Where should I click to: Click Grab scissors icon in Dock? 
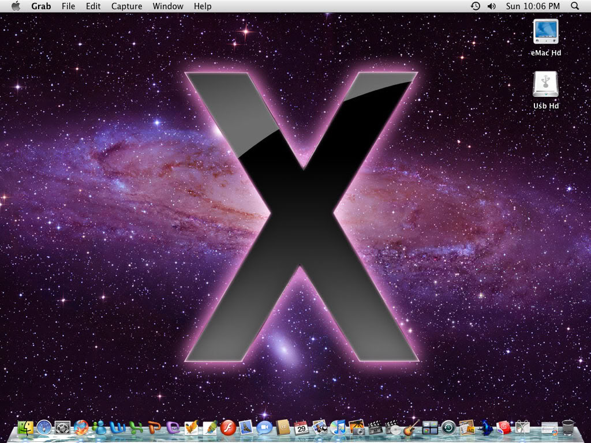(x=522, y=428)
